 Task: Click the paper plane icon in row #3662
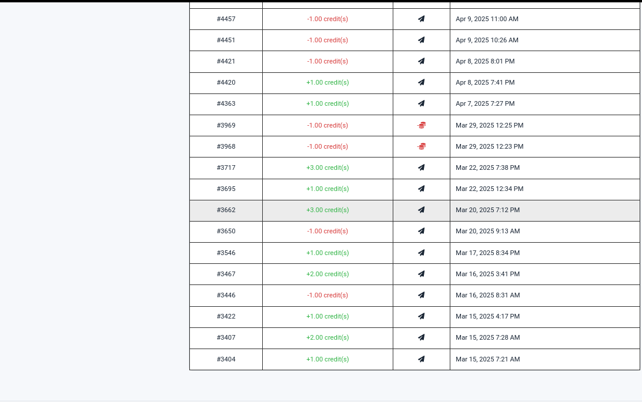[422, 210]
